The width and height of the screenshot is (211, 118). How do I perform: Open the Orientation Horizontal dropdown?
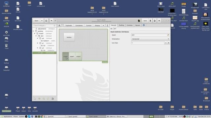tap(150, 39)
